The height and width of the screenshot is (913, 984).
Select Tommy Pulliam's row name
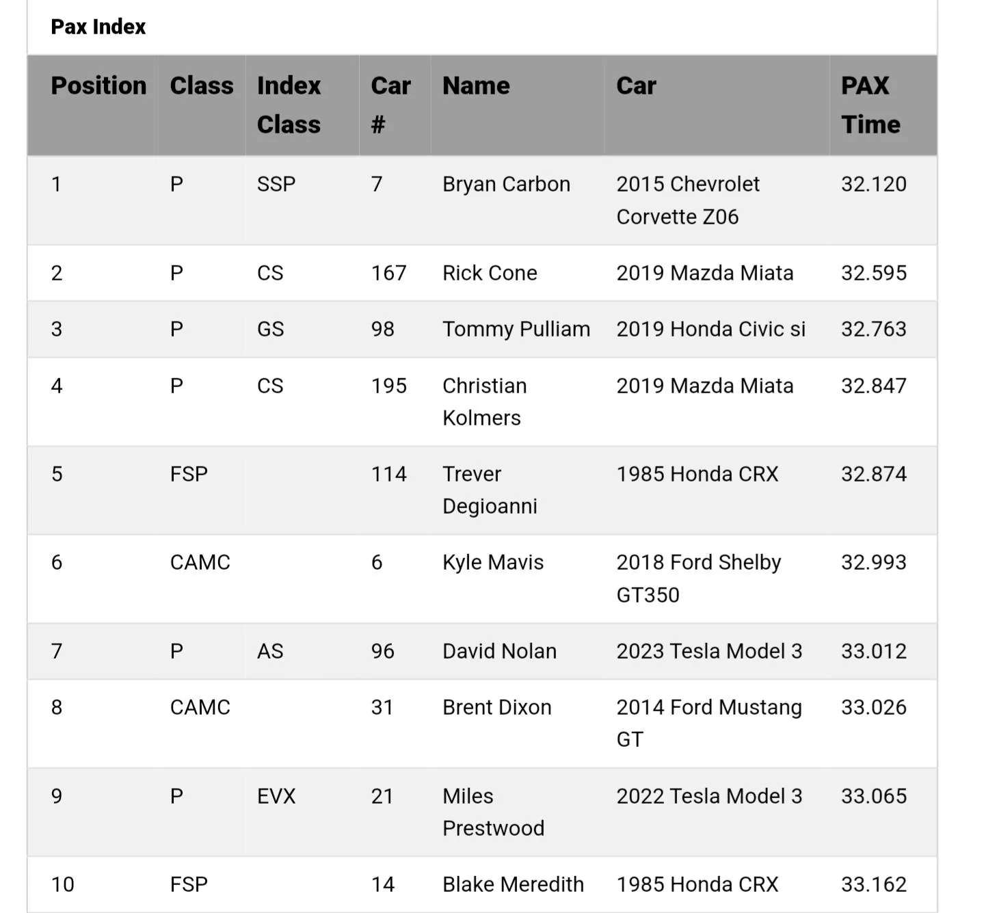click(516, 329)
